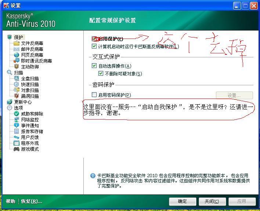This screenshot has height=211, width=260.
Task: Click the blue info icon near description
Action: (93, 176)
